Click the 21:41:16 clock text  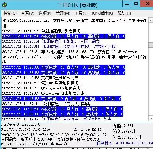coord(82,129)
